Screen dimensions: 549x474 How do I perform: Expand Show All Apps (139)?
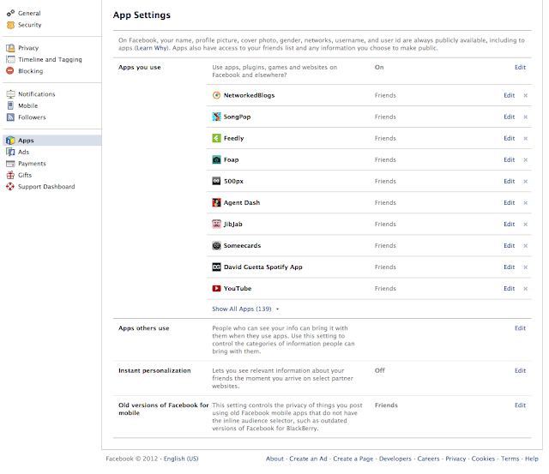click(245, 309)
